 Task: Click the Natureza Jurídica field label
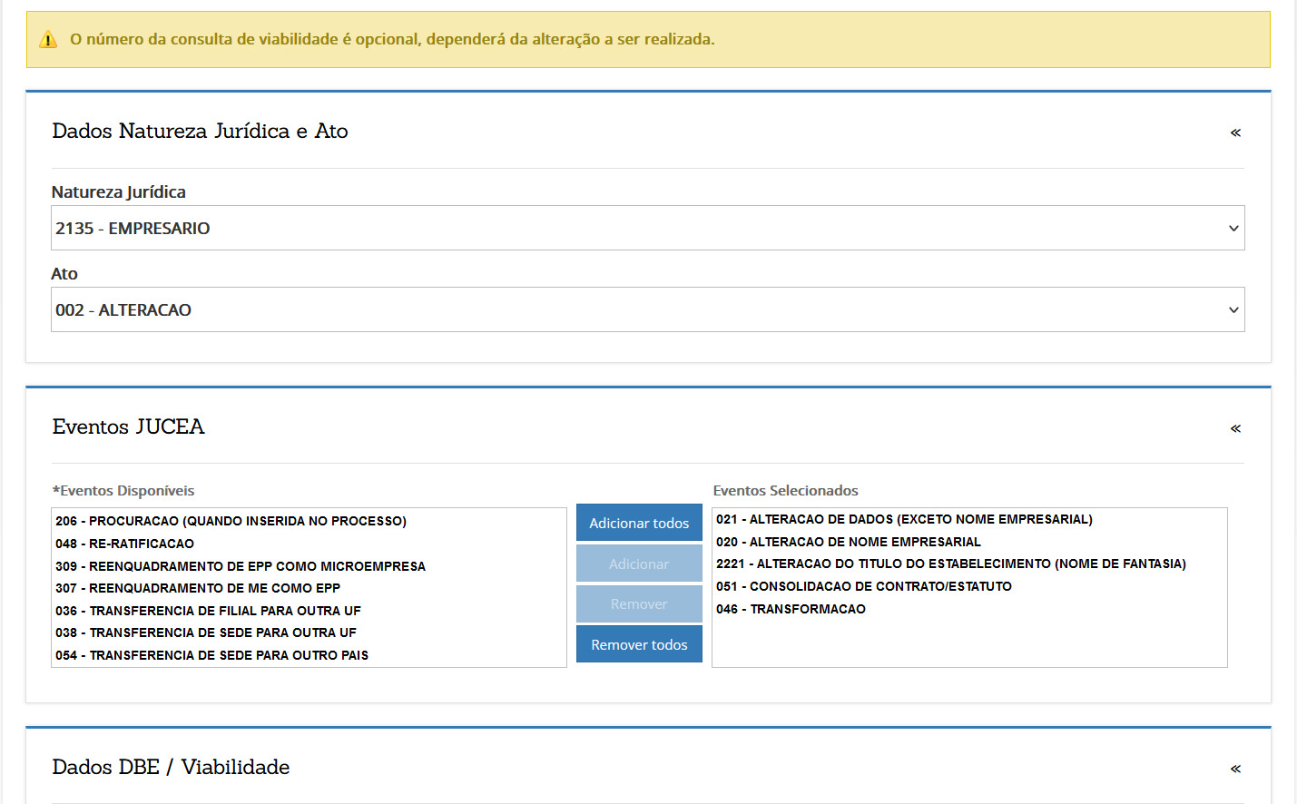(119, 192)
